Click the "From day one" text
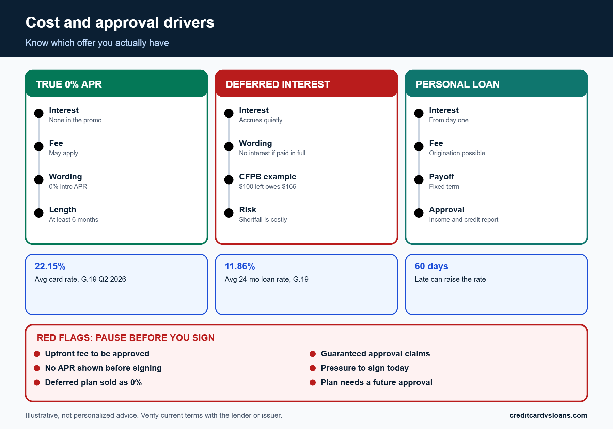Image resolution: width=613 pixels, height=429 pixels. click(x=449, y=120)
